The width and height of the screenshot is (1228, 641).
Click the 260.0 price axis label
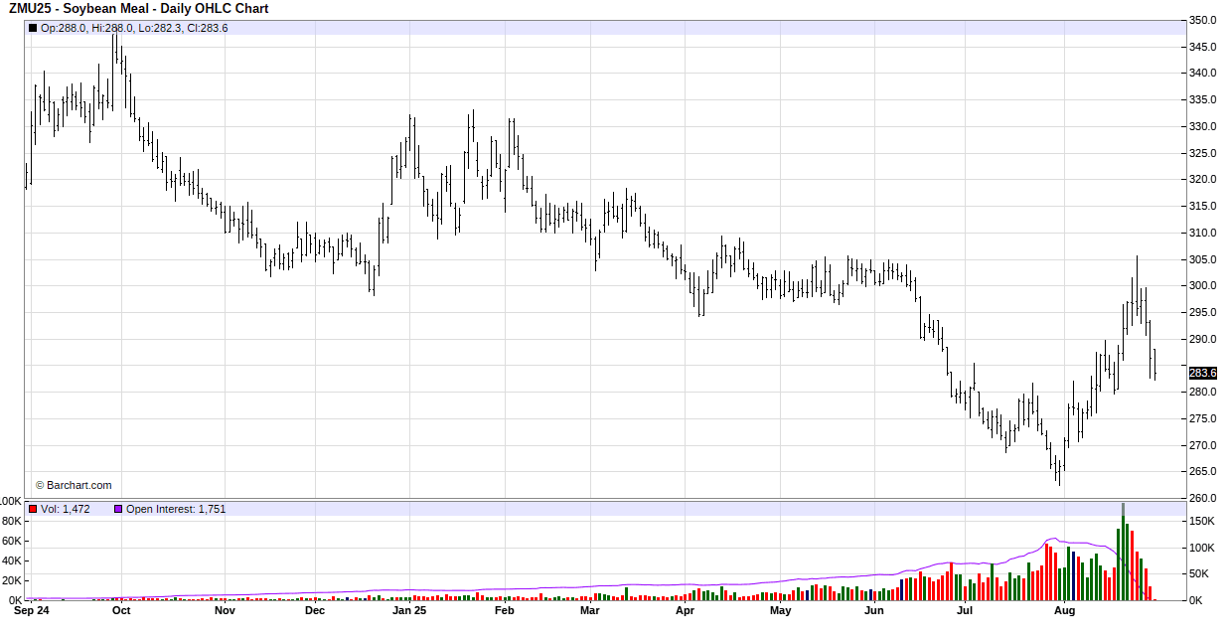1203,498
